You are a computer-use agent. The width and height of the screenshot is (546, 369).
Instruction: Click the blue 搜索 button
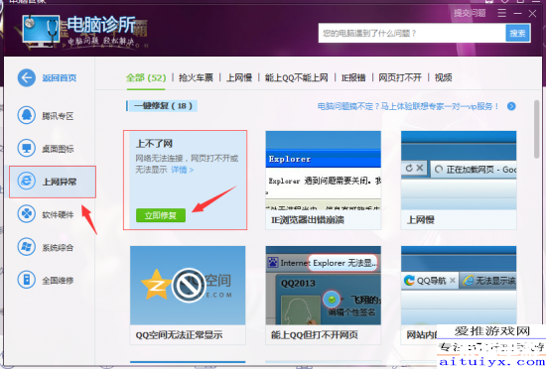[517, 34]
